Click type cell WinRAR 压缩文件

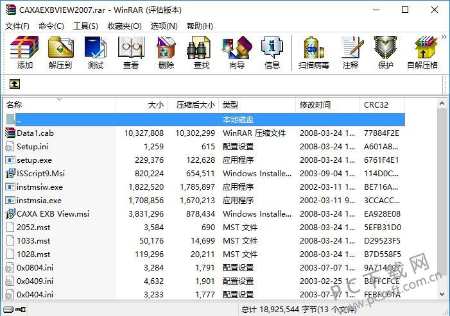coord(254,133)
